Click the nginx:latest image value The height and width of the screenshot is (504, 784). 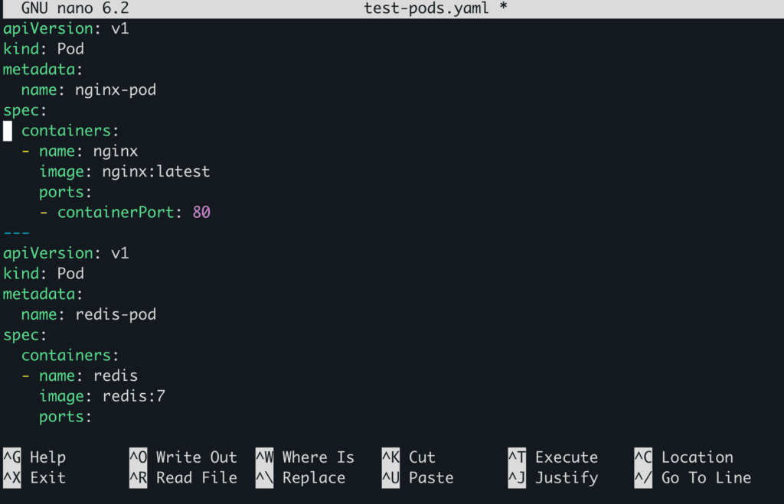(x=155, y=171)
